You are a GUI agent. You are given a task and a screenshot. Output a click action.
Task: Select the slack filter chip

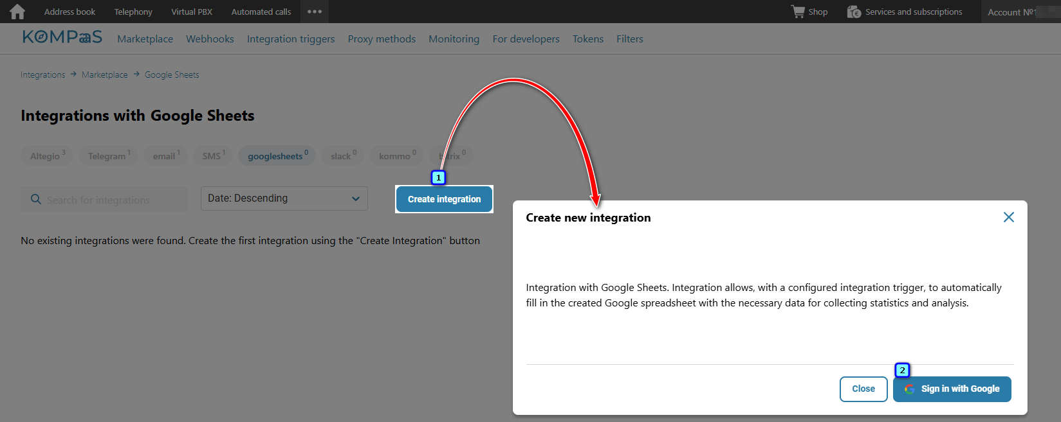tap(343, 155)
